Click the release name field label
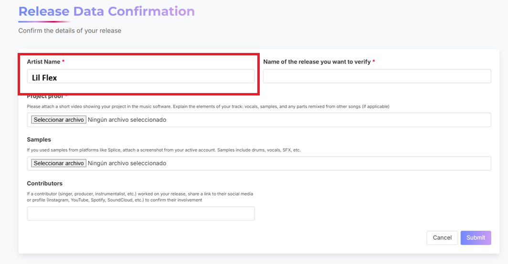Viewport: 508px width, 264px height. [x=317, y=62]
